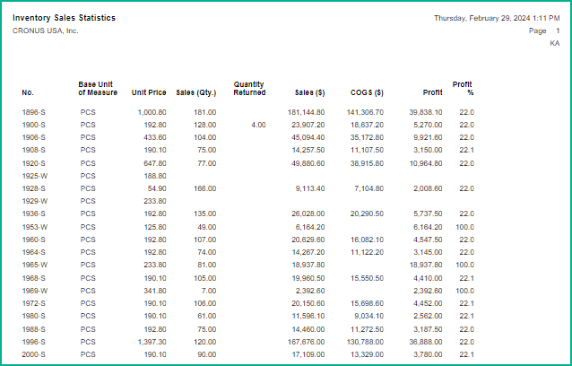Select item number 1896-S
This screenshot has height=366, width=572.
click(x=33, y=112)
